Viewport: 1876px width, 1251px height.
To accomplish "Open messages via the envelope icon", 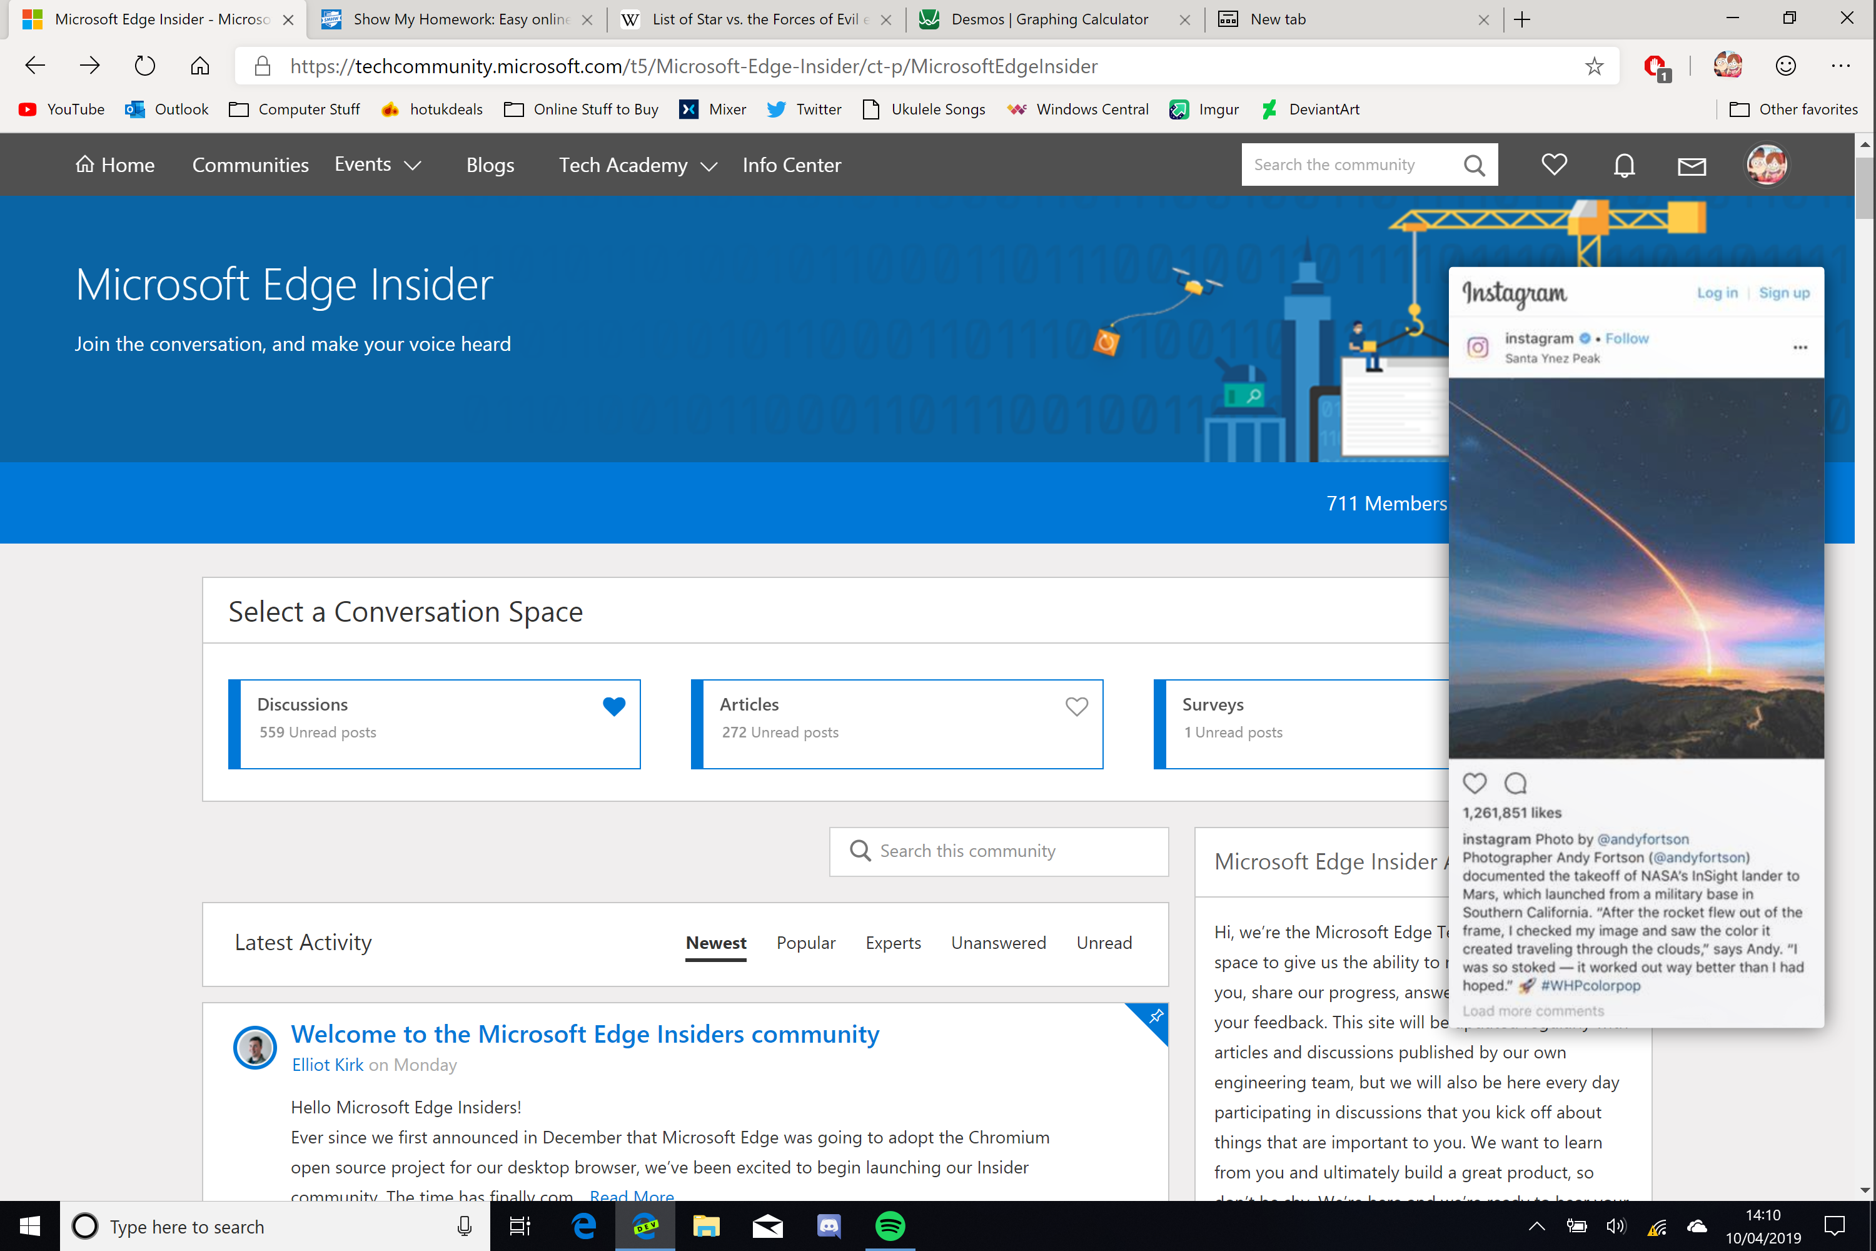I will click(1692, 165).
